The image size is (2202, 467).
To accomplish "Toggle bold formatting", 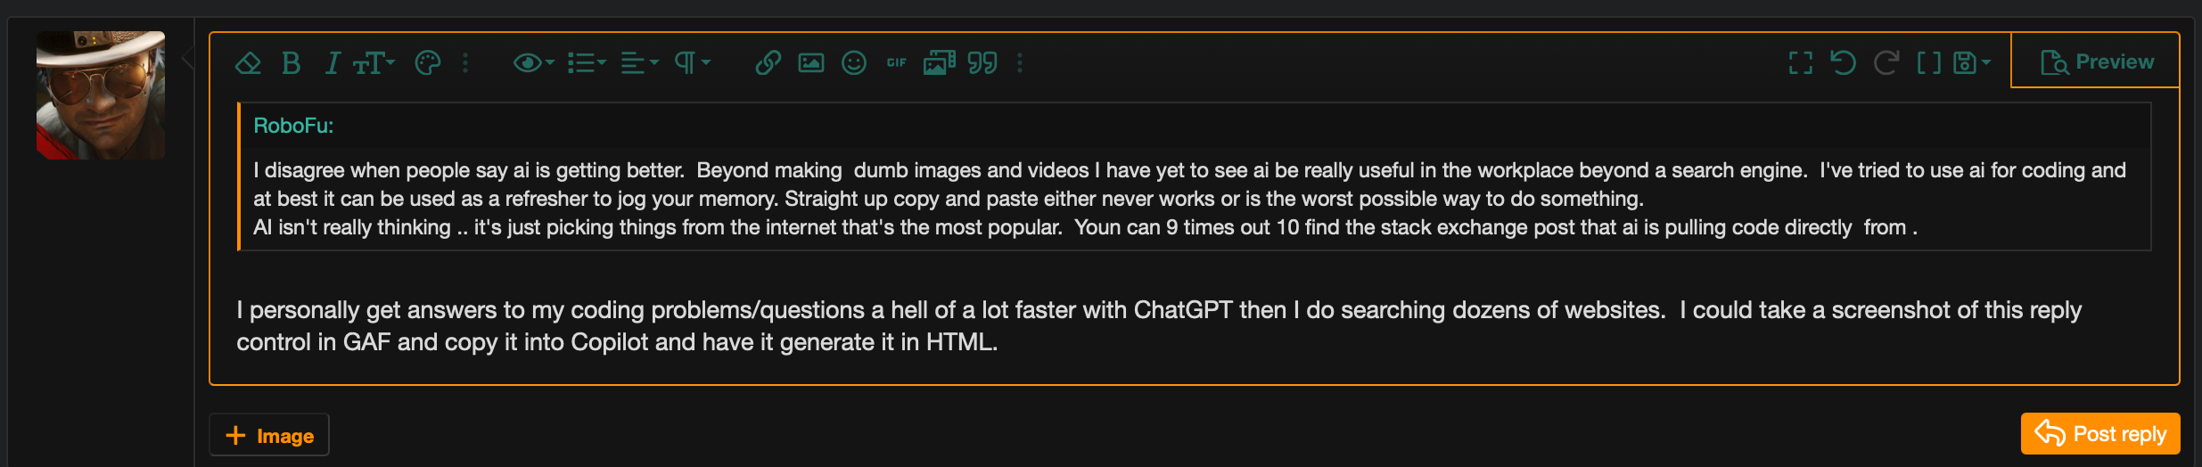I will point(291,63).
